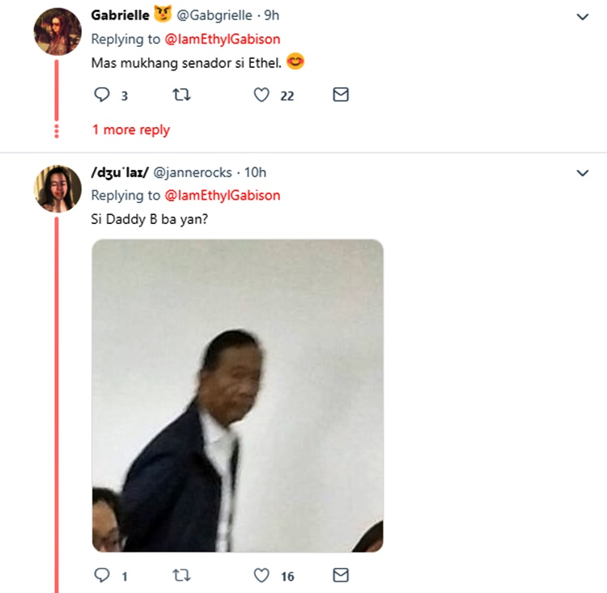Reply to jannerocks' tweet

click(x=102, y=576)
